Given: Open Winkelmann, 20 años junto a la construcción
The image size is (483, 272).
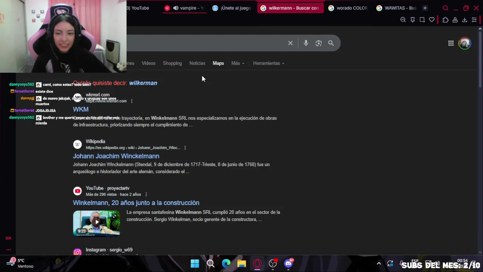Looking at the screenshot, I should coord(136,203).
